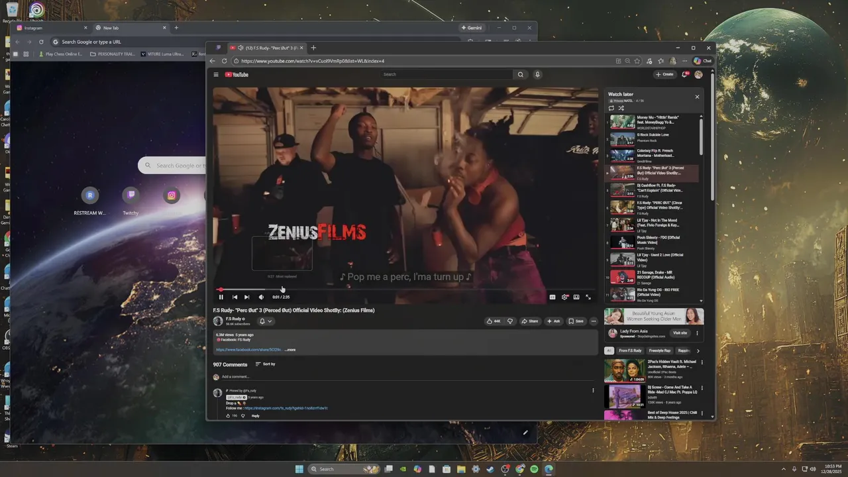Open Edge Copilot Chat button
Viewport: 848px width, 477px height.
[702, 61]
